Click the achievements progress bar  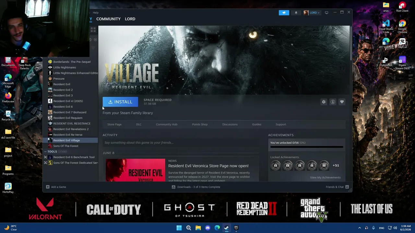(307, 147)
